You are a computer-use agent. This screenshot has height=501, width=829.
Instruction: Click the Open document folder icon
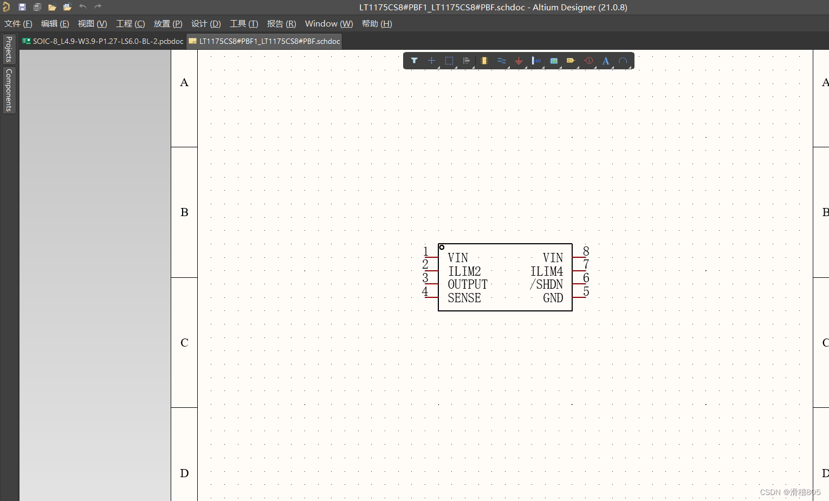[x=52, y=7]
